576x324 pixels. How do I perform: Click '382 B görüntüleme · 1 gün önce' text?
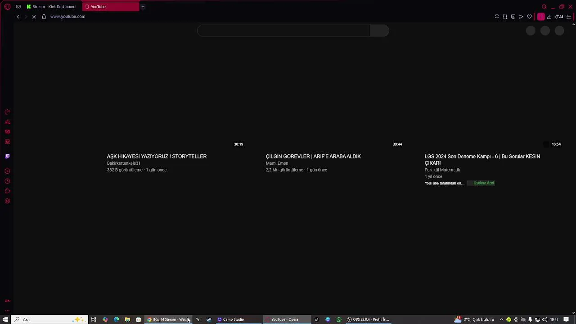[137, 170]
